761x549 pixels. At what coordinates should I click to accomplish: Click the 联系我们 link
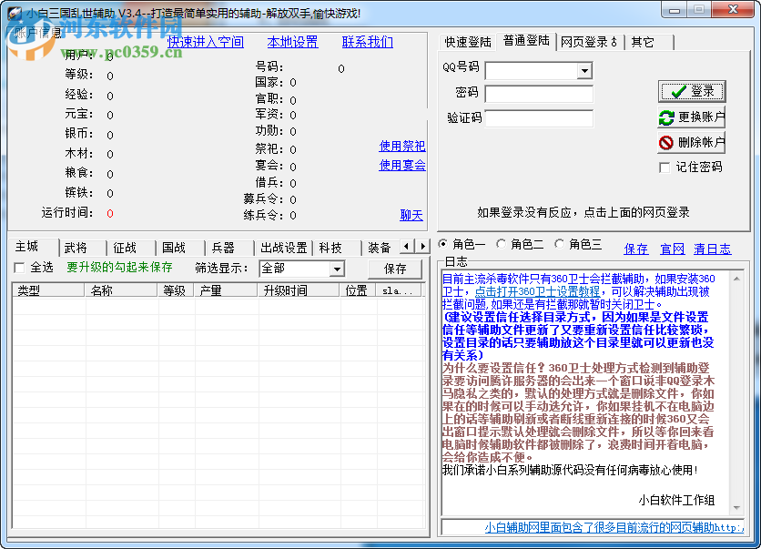[x=368, y=42]
